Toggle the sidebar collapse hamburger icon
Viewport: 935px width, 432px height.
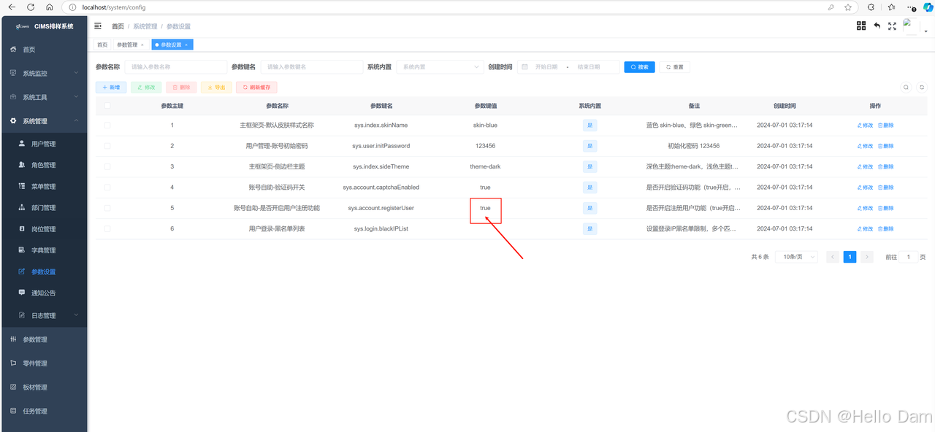click(98, 26)
